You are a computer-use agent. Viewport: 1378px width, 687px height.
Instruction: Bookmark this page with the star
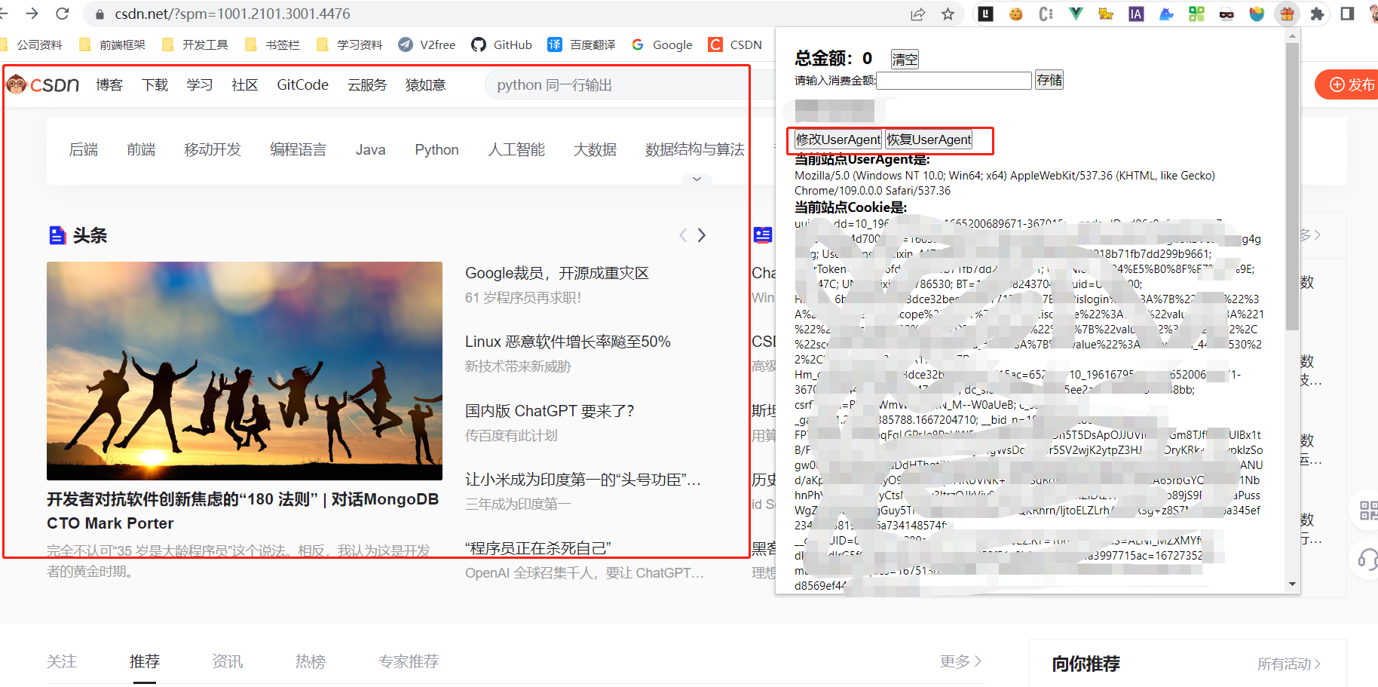pyautogui.click(x=948, y=14)
